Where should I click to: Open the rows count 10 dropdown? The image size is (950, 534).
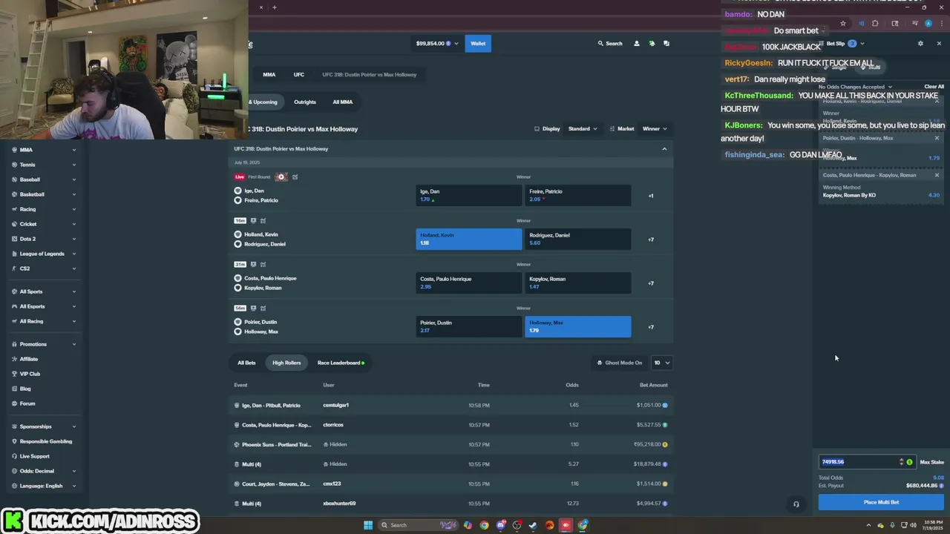pyautogui.click(x=661, y=363)
